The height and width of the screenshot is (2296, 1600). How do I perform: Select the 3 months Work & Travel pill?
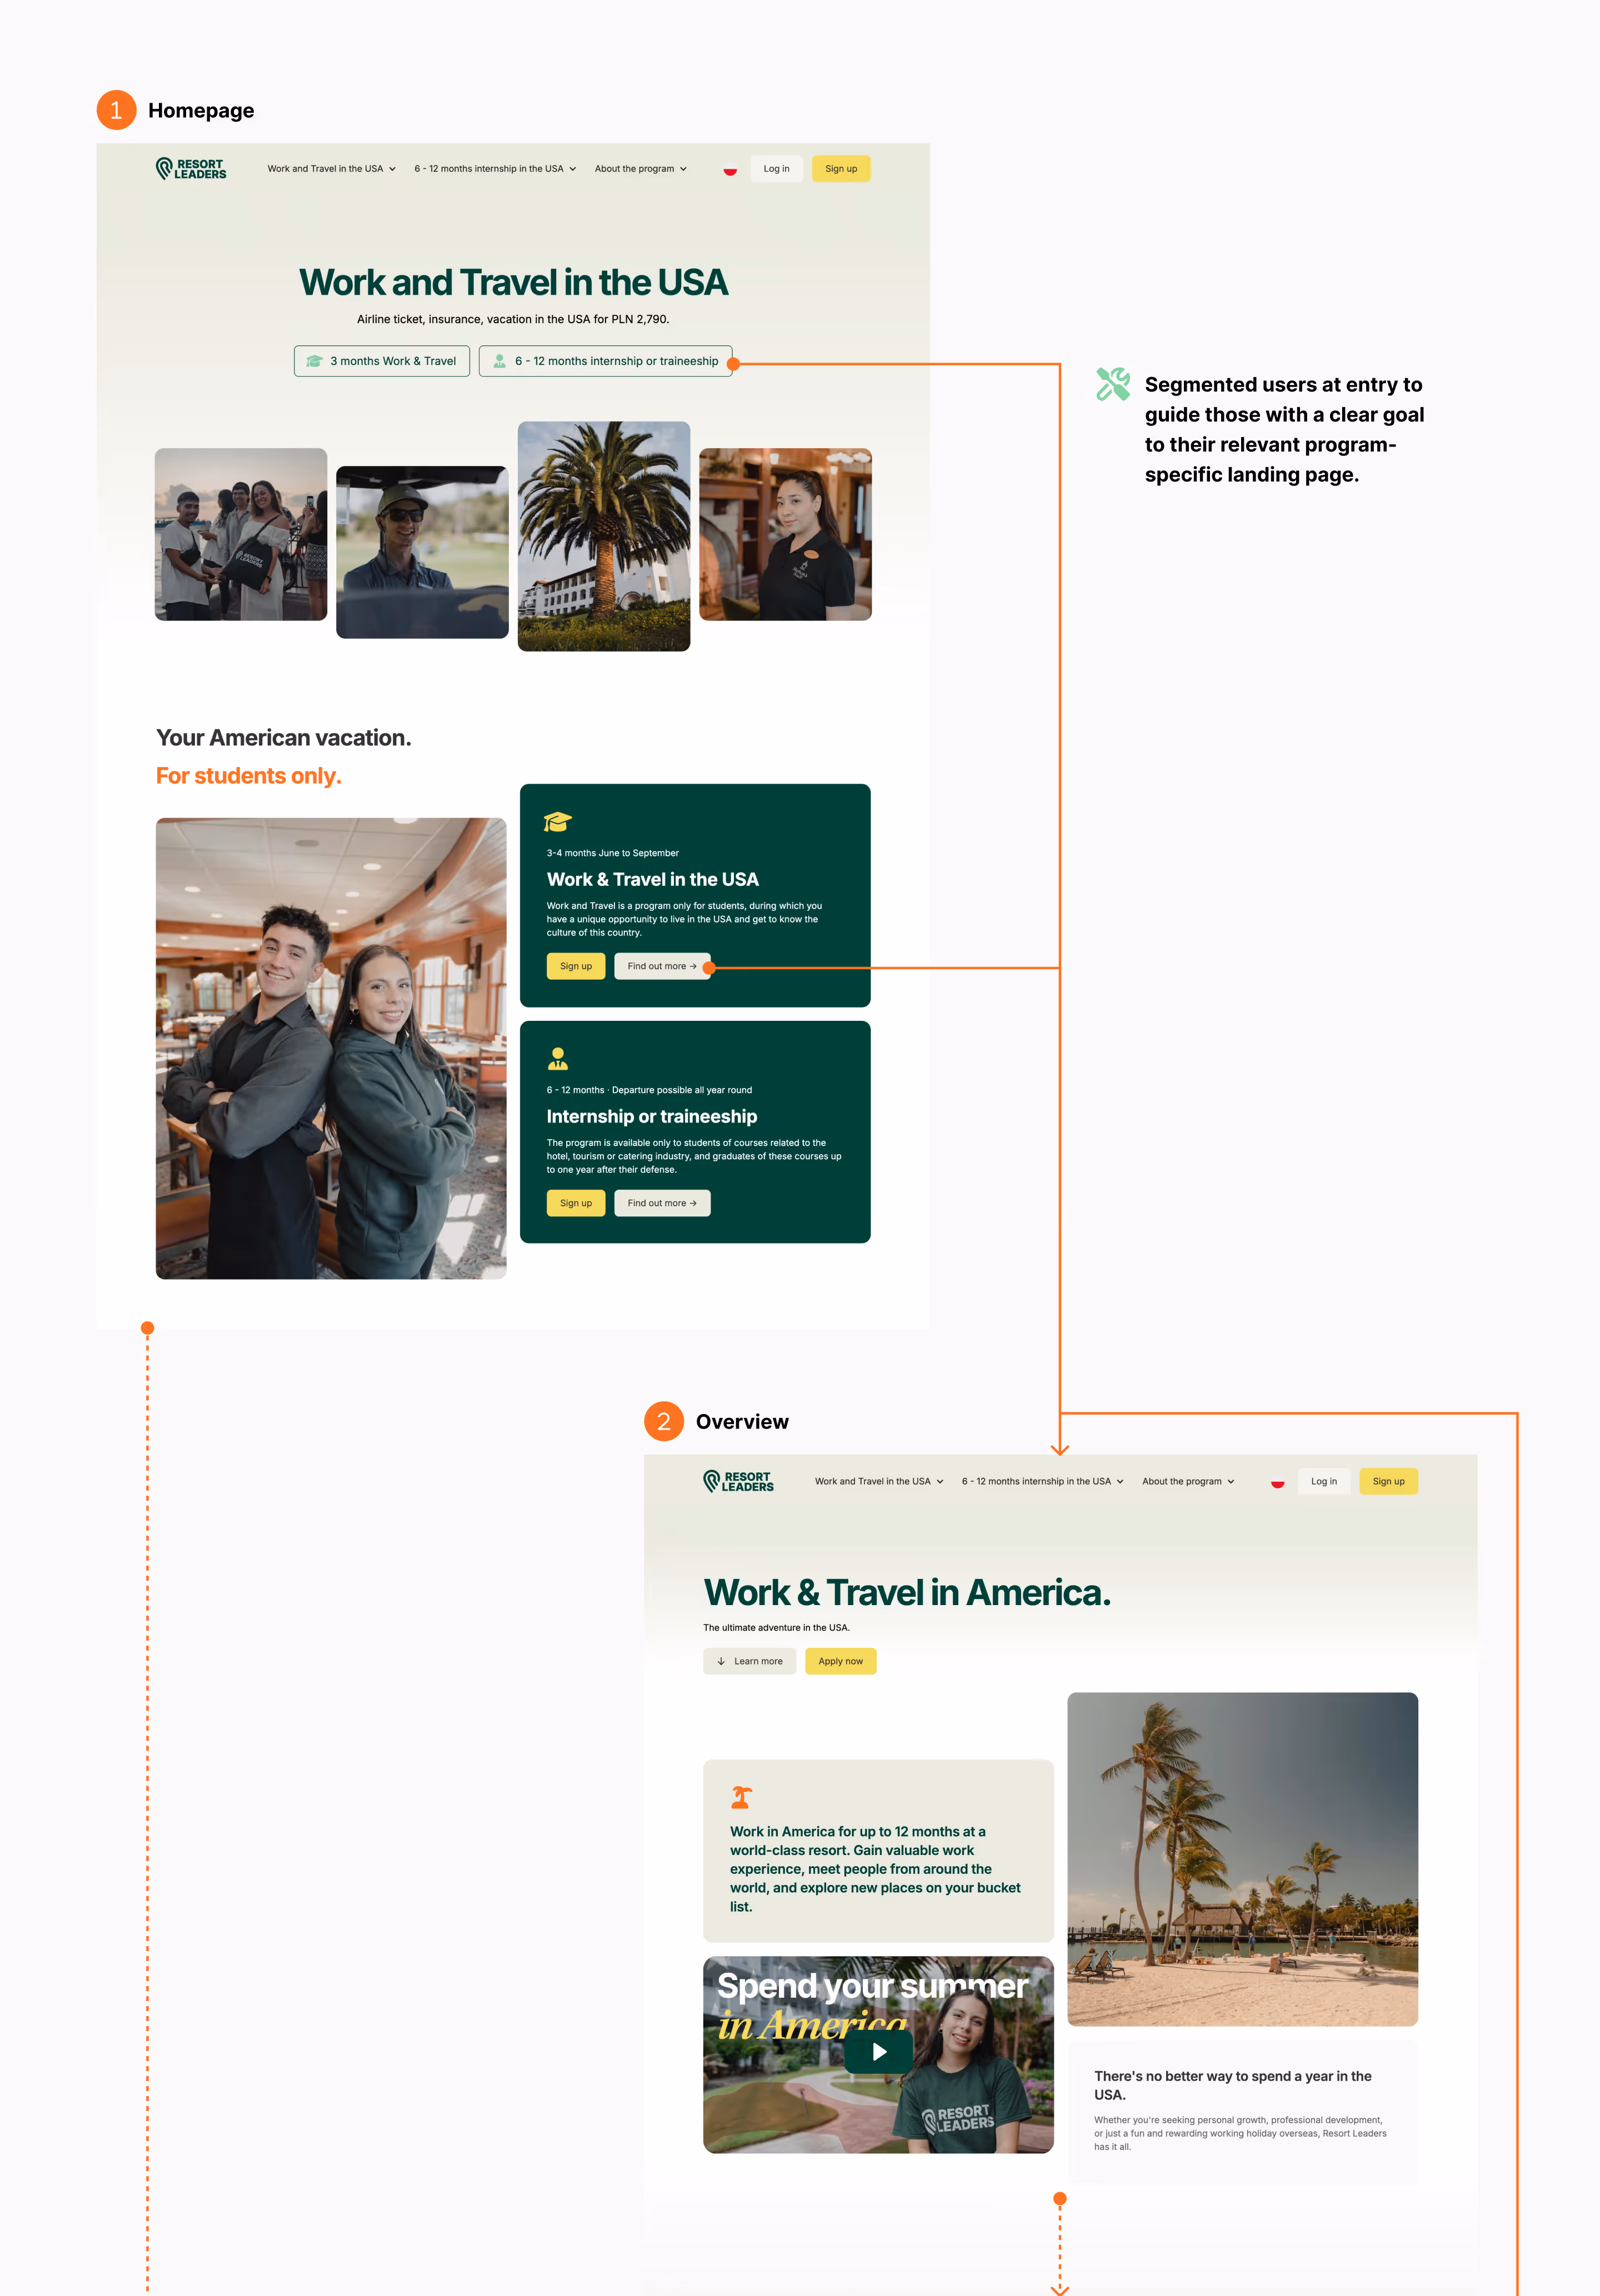[382, 361]
